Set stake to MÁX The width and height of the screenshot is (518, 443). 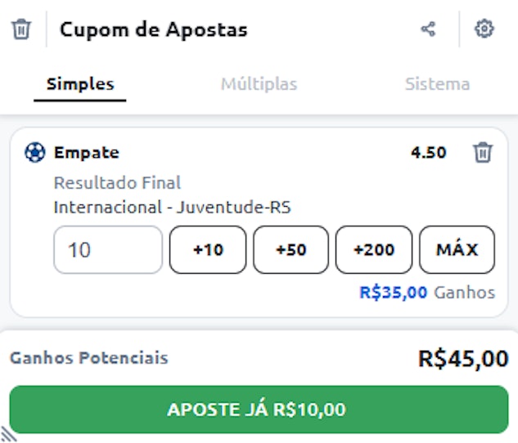457,250
